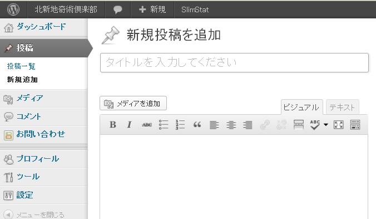Open ツール in the sidebar
376x219 pixels.
click(x=28, y=177)
